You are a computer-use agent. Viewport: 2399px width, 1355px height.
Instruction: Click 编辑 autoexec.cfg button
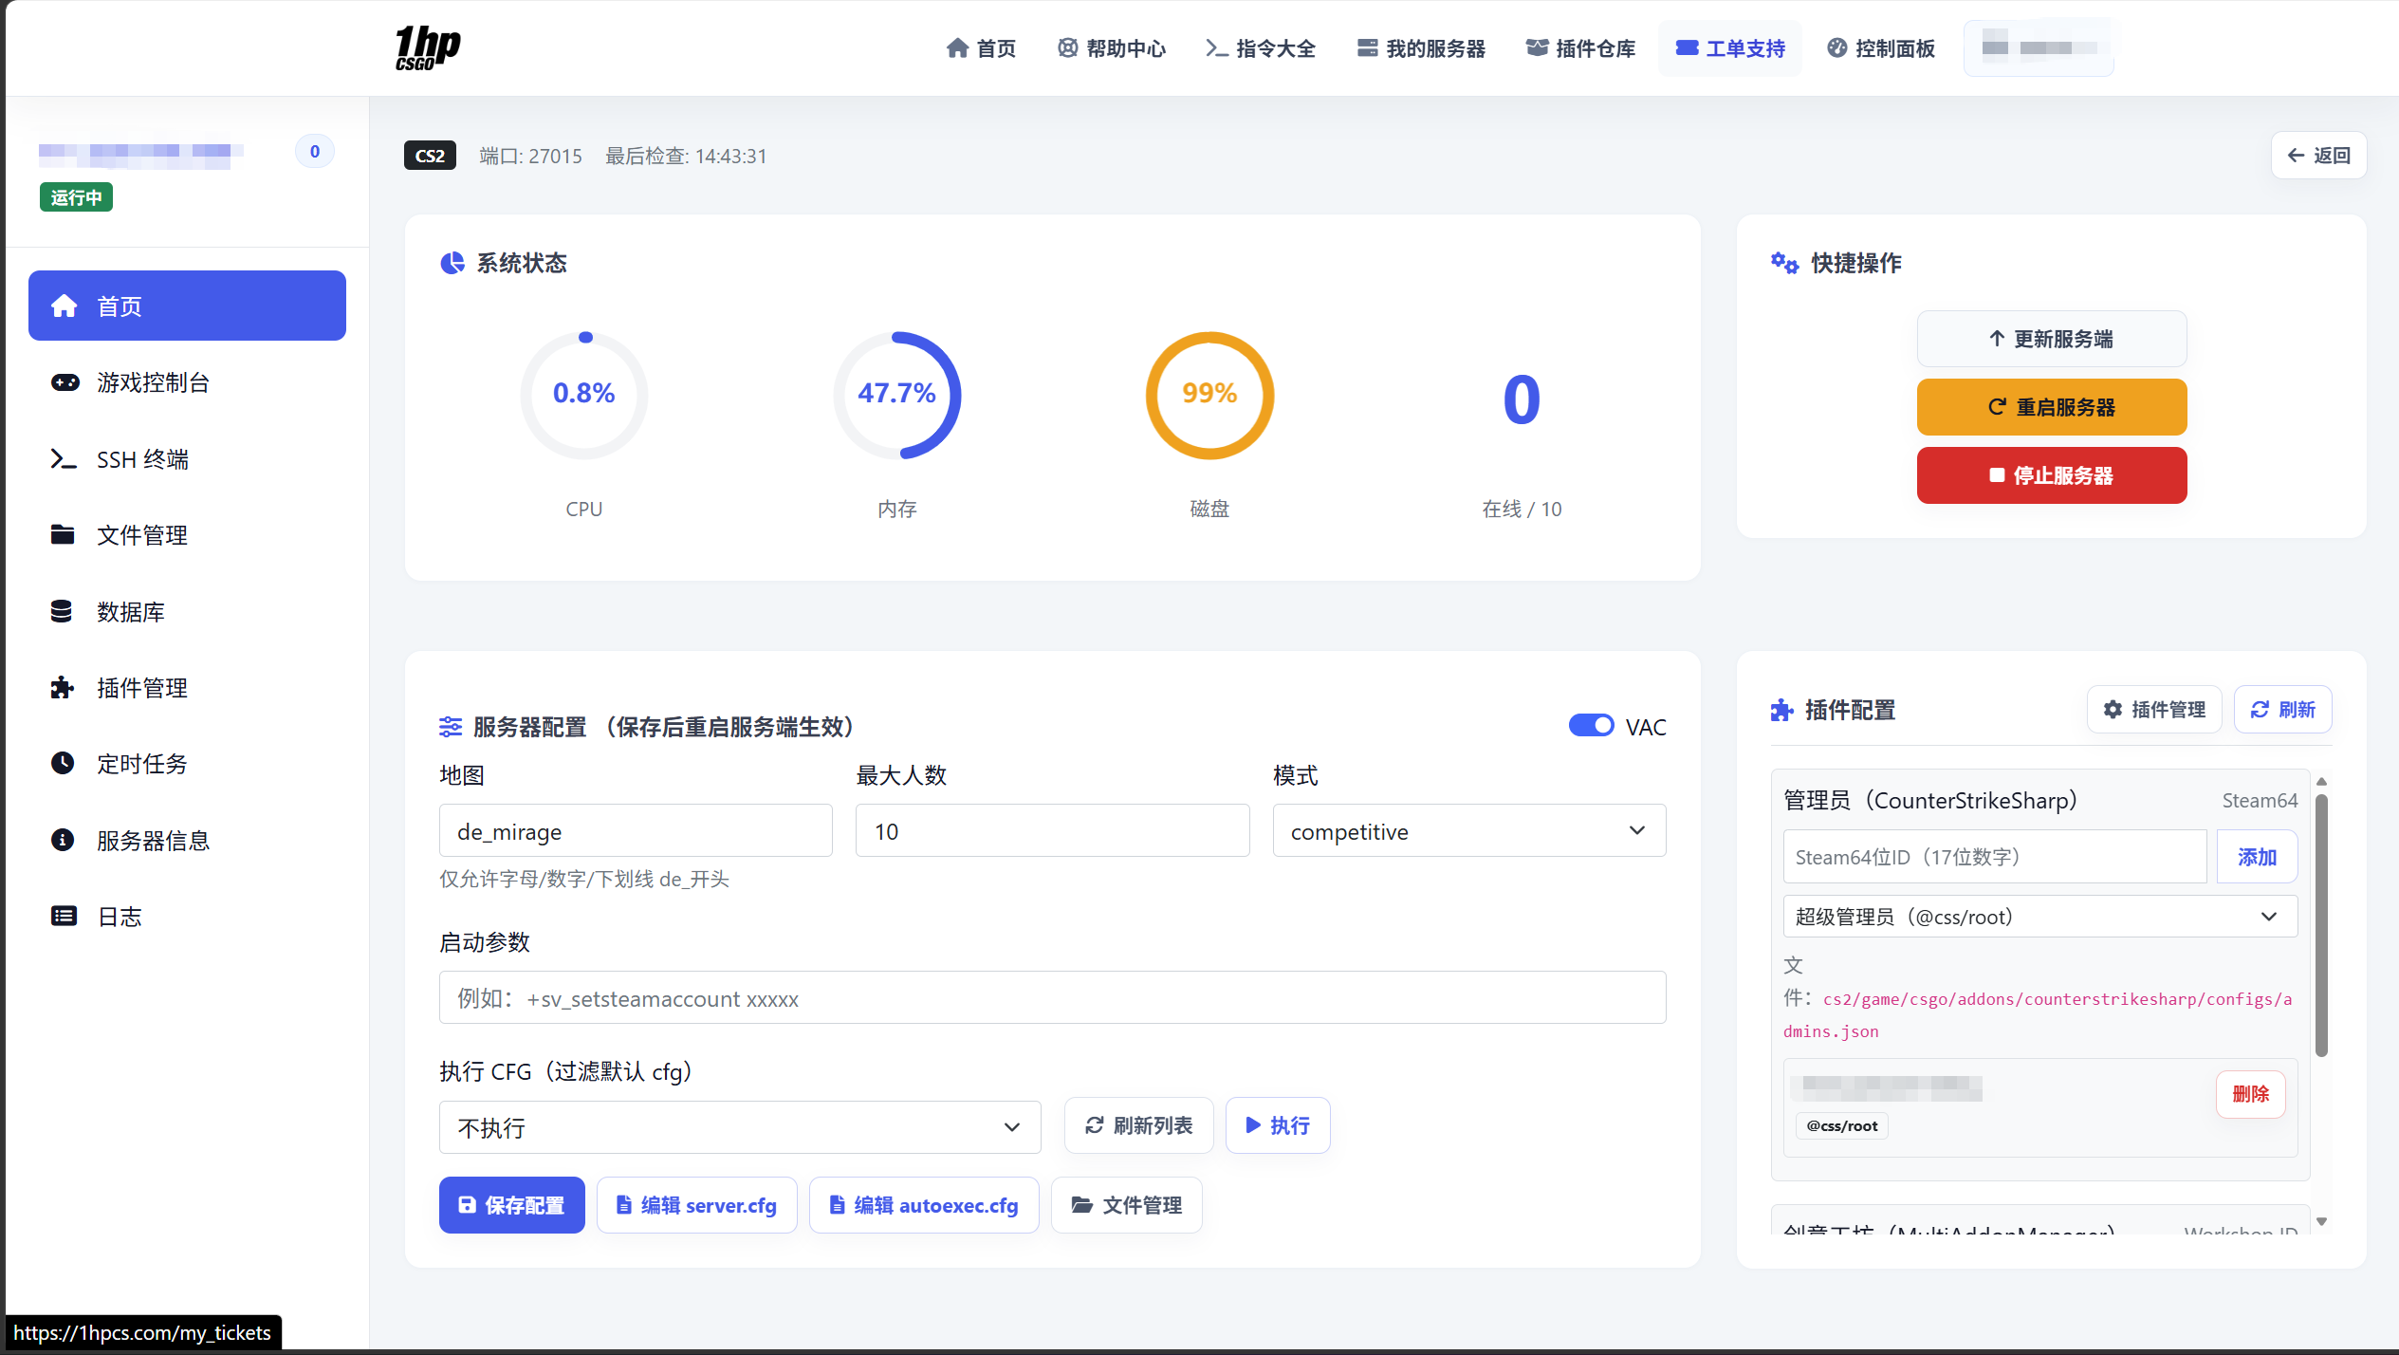924,1205
